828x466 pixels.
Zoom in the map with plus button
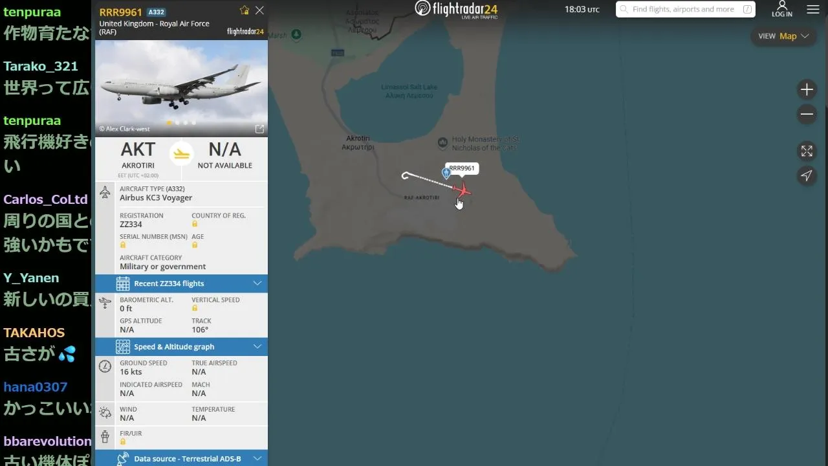tap(807, 89)
